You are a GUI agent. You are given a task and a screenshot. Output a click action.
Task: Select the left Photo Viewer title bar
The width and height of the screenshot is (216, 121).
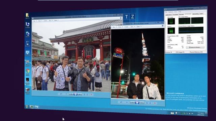[77, 17]
